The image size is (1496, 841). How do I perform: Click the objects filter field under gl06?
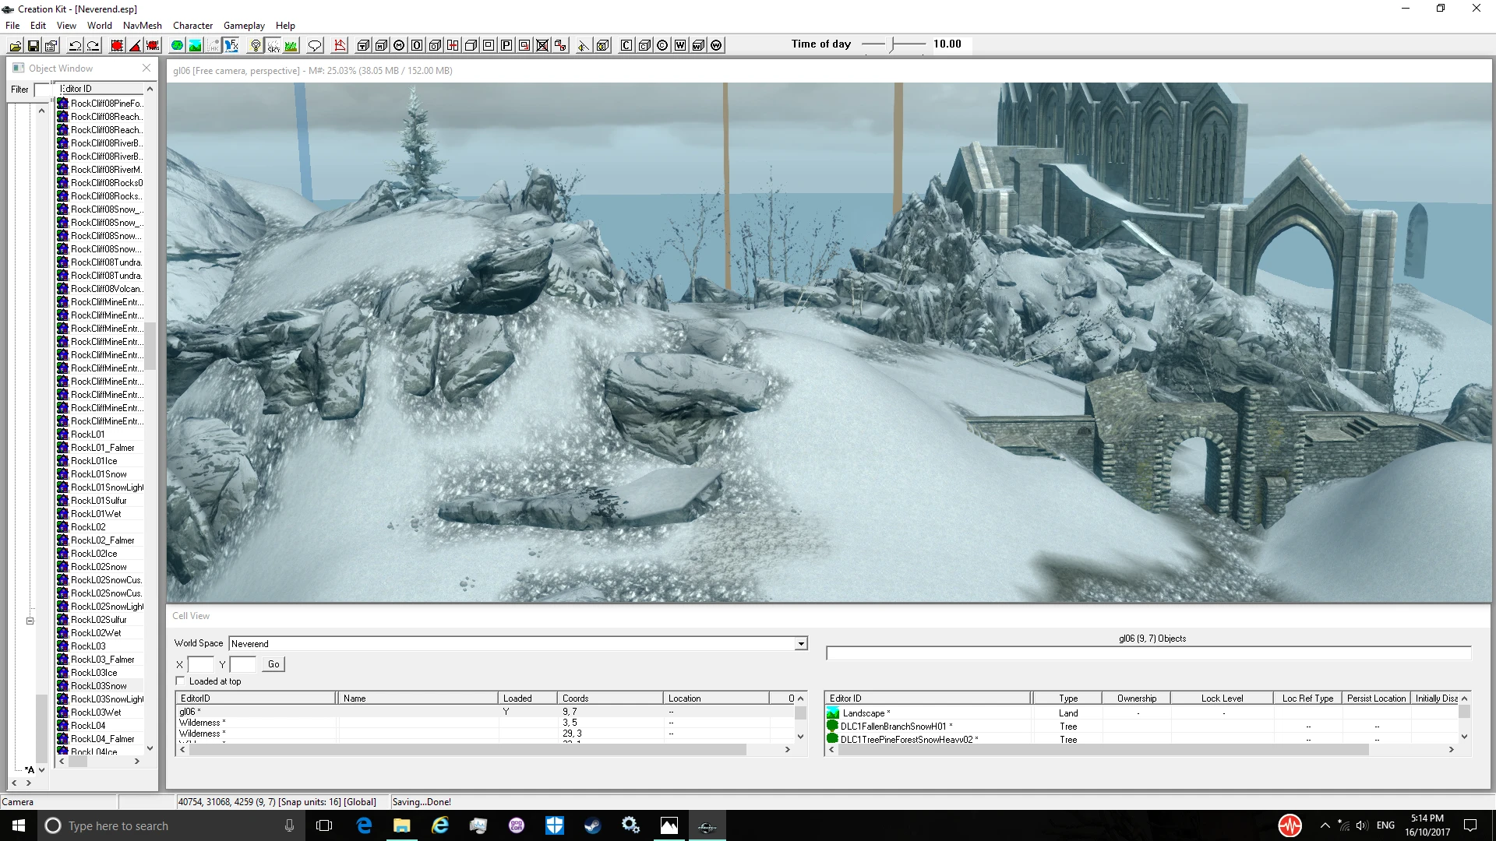(1148, 653)
